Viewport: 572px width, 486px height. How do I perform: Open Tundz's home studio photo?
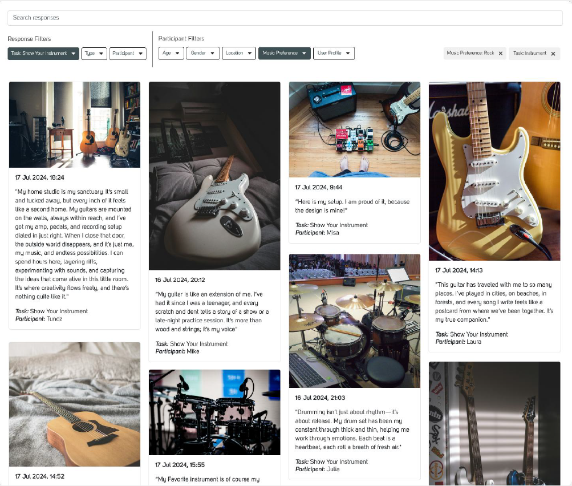click(75, 125)
